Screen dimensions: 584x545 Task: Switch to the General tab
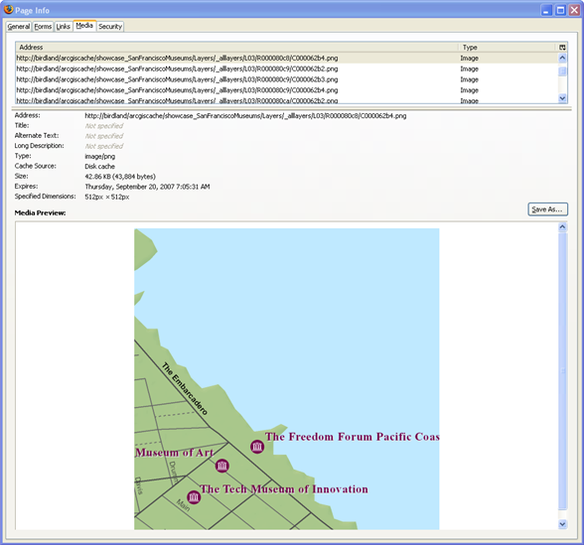click(19, 27)
